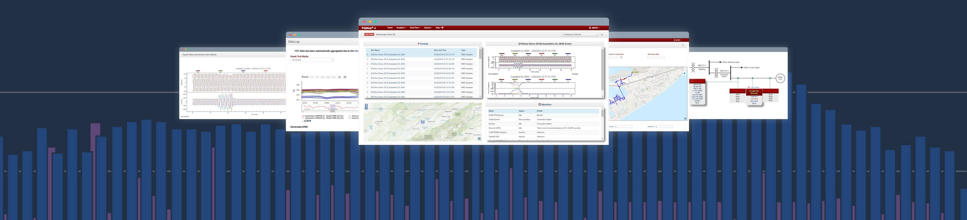Click the refresh icon beside the databases dropdown
The width and height of the screenshot is (967, 220).
click(602, 35)
